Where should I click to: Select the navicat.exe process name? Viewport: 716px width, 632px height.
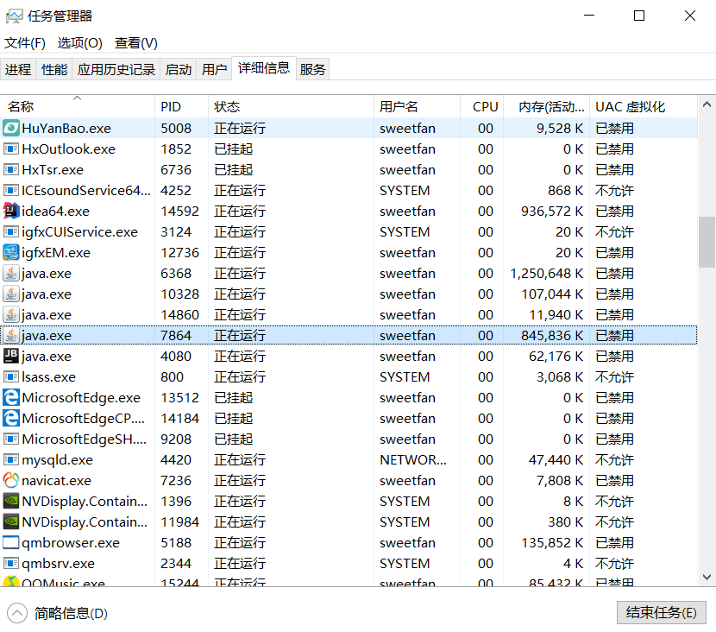(x=57, y=481)
